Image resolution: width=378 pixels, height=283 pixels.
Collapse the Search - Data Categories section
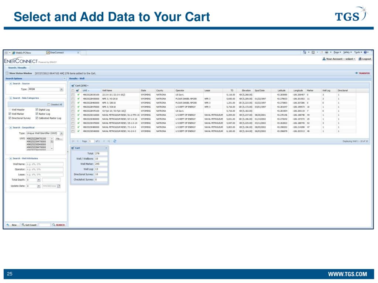(x=11, y=98)
